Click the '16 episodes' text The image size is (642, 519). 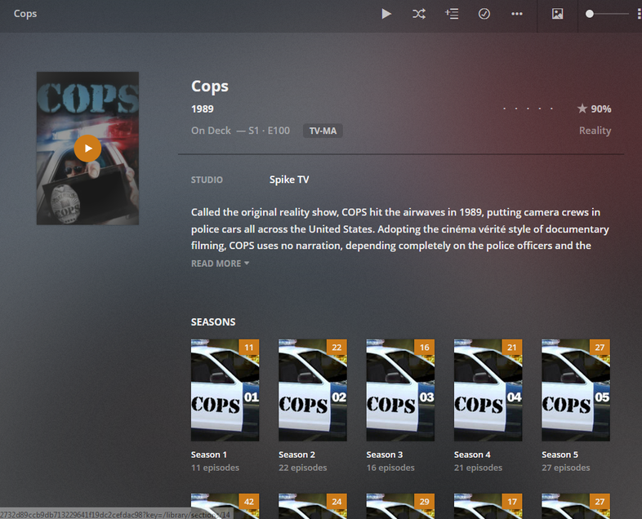coord(390,468)
